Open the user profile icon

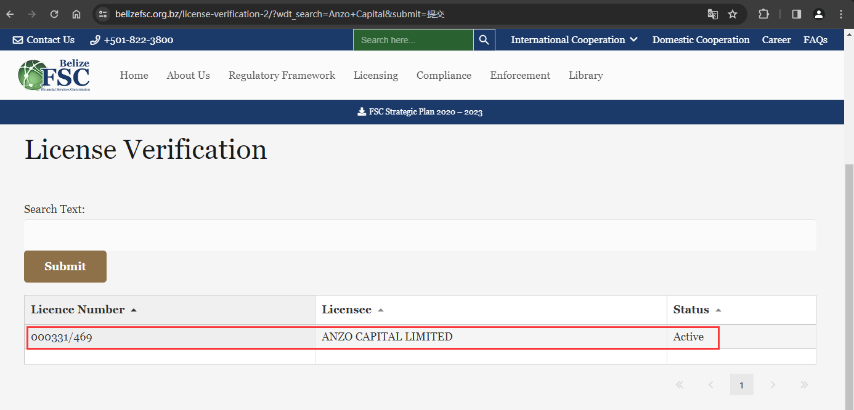[818, 14]
